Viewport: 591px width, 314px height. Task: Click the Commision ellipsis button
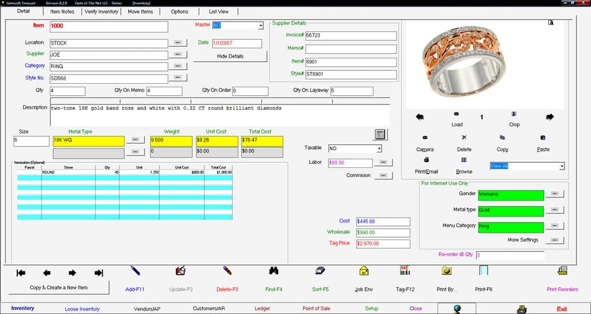383,175
